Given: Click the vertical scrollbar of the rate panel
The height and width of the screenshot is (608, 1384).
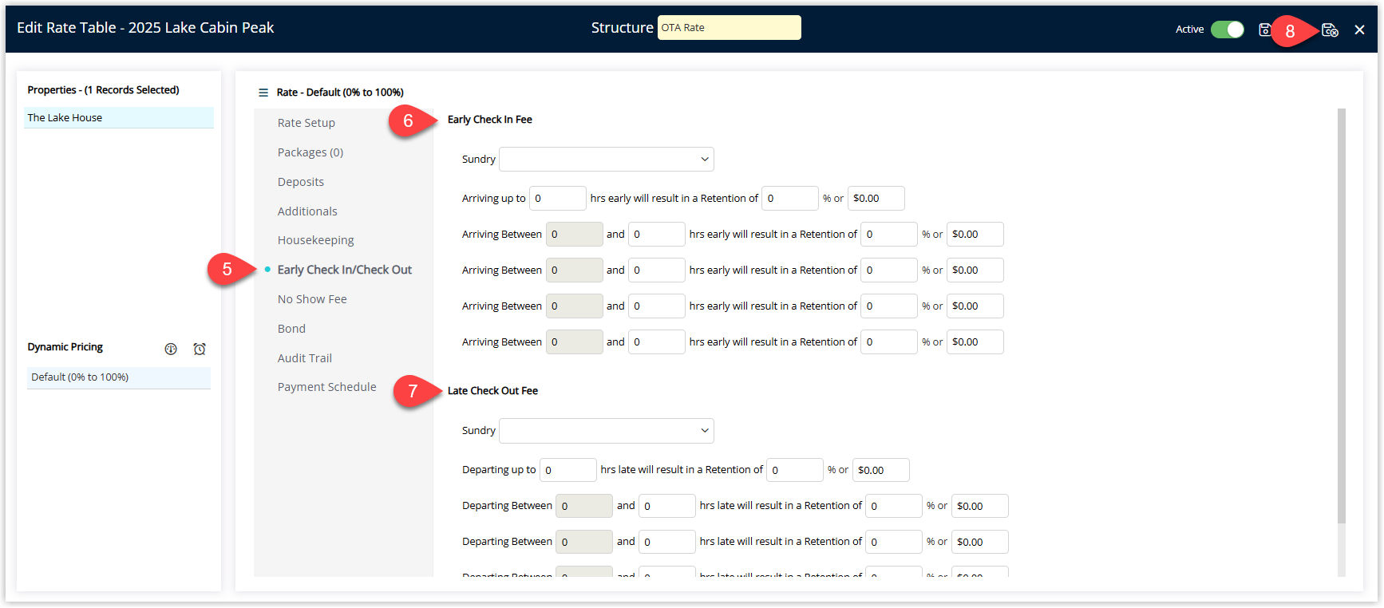Looking at the screenshot, I should coord(1342,316).
